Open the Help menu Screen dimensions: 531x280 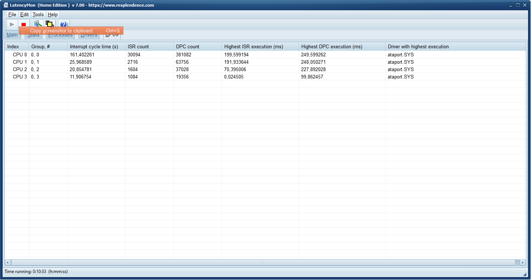[53, 15]
